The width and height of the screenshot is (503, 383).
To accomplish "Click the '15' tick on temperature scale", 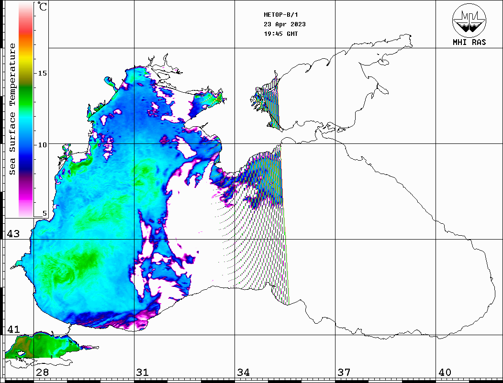I will (42, 73).
